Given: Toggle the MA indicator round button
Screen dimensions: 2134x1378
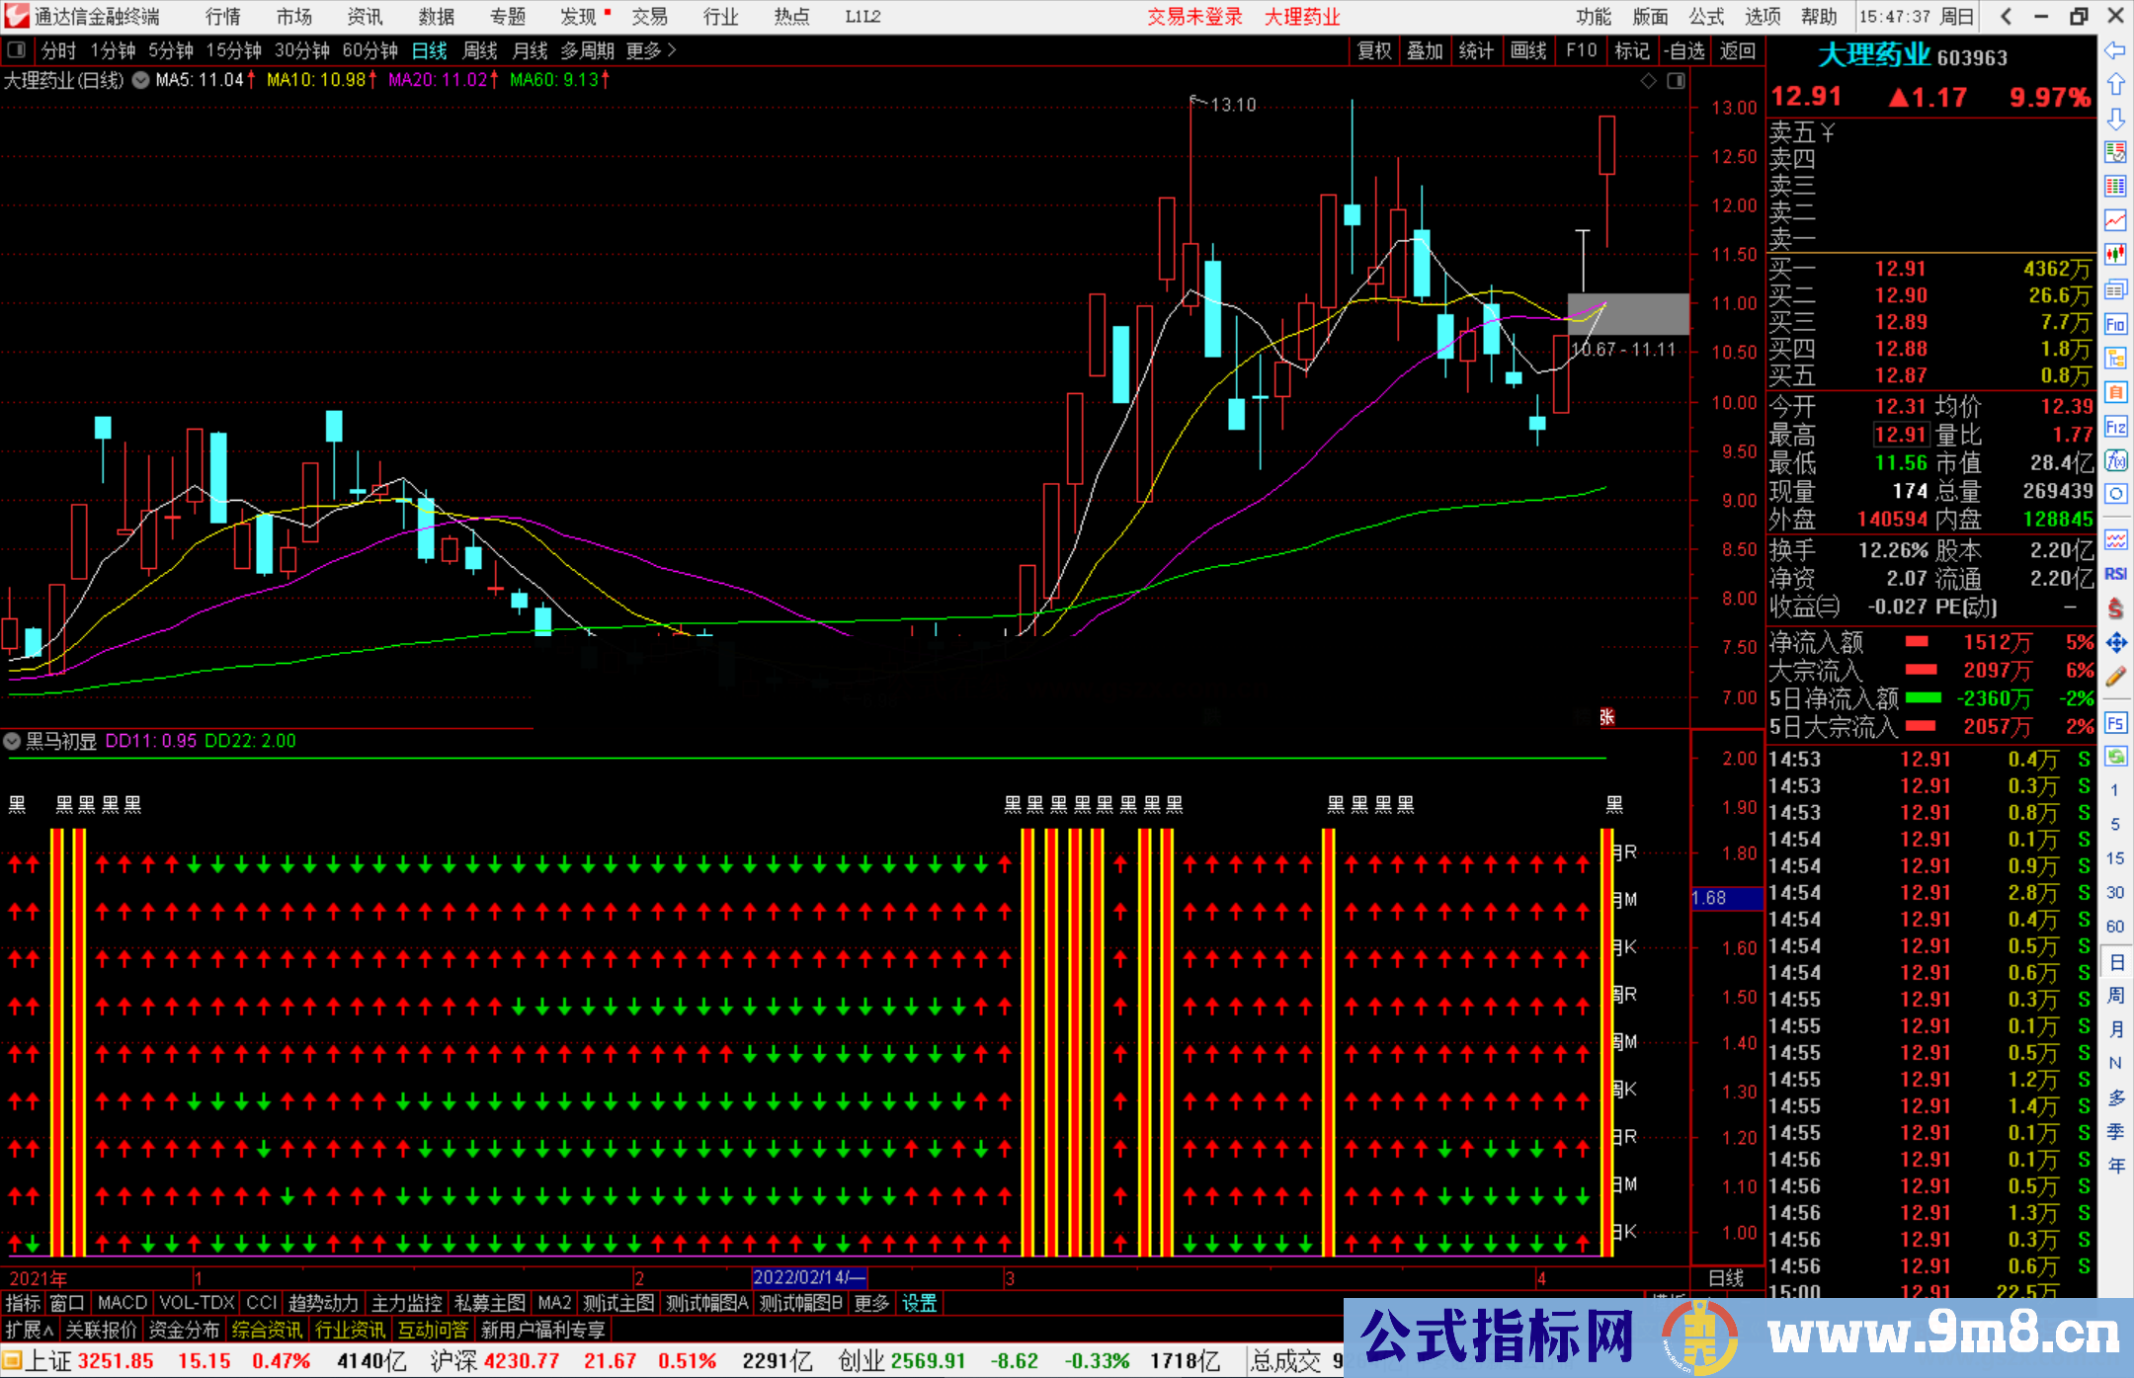Looking at the screenshot, I should click(141, 80).
